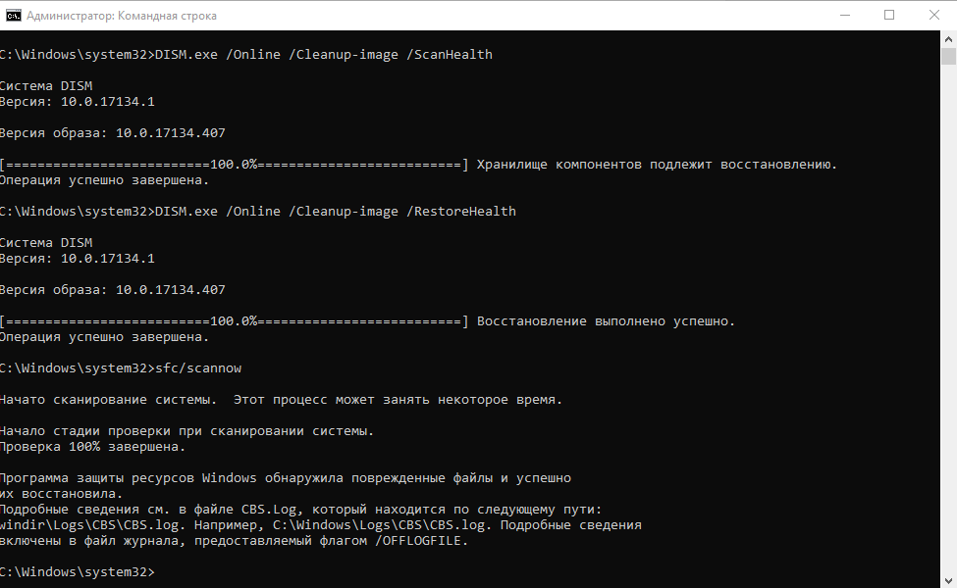957x588 pixels.
Task: Click 'Система DISM' line under RestoreHealth
Action: tap(46, 242)
